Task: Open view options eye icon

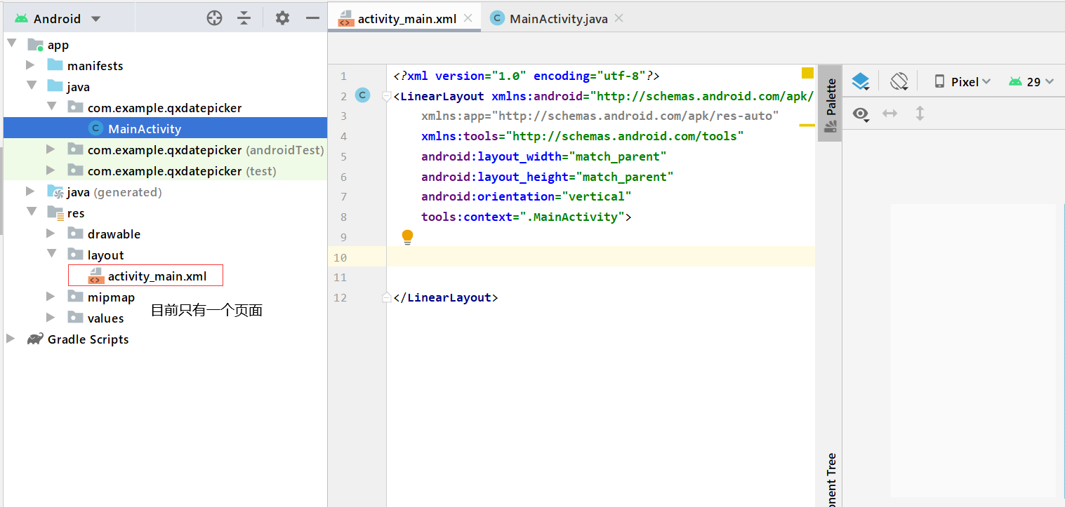Action: point(861,114)
